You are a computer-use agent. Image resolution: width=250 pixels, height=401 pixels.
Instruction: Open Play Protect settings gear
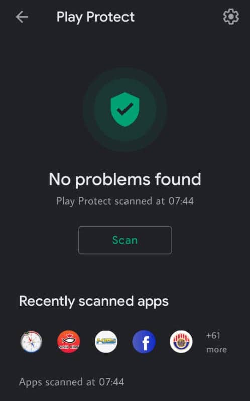pyautogui.click(x=231, y=17)
